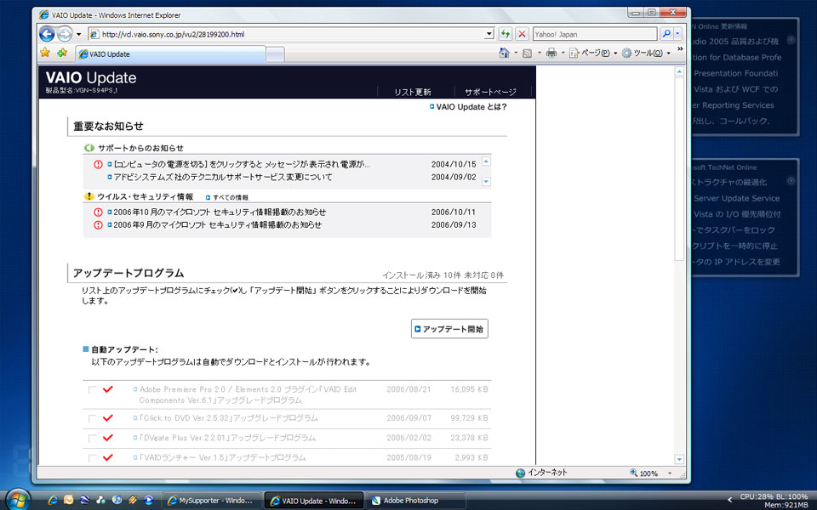Open the search provider dropdown arrow
The width and height of the screenshot is (817, 510).
coord(677,34)
